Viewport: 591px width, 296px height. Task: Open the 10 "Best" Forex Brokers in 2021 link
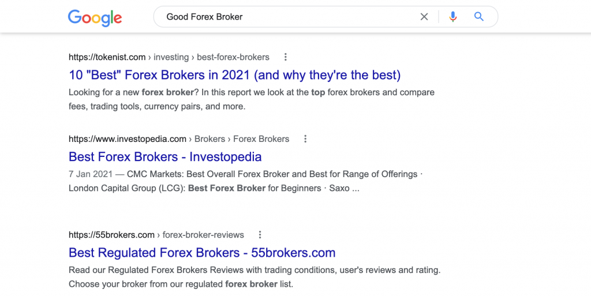[234, 74]
